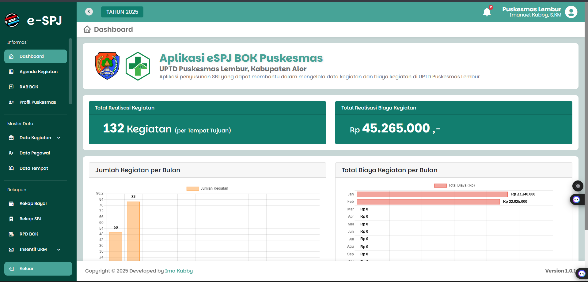Open Data Pegawai menu item

(36, 153)
